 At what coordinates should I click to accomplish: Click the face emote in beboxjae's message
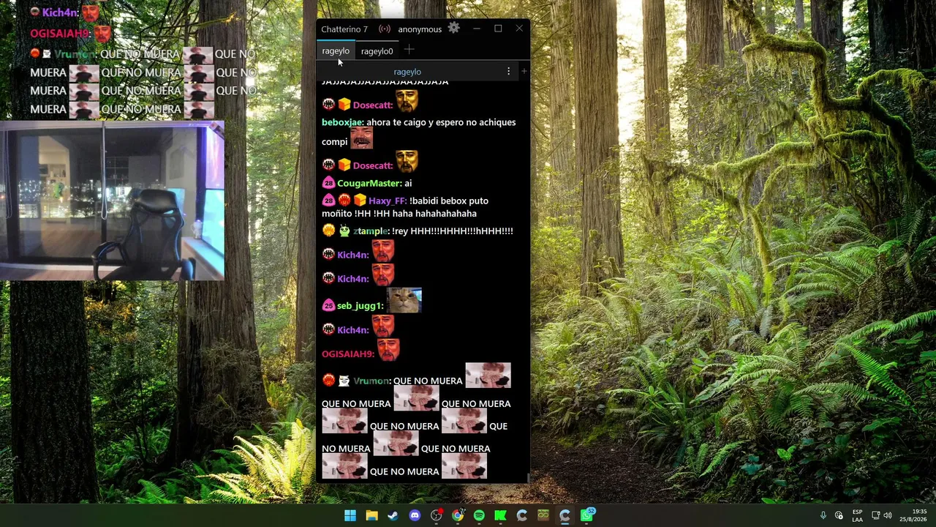[361, 138]
